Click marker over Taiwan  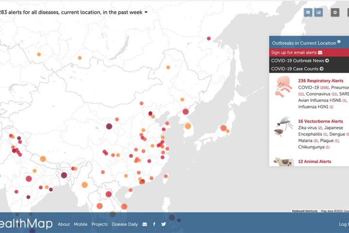(166, 176)
